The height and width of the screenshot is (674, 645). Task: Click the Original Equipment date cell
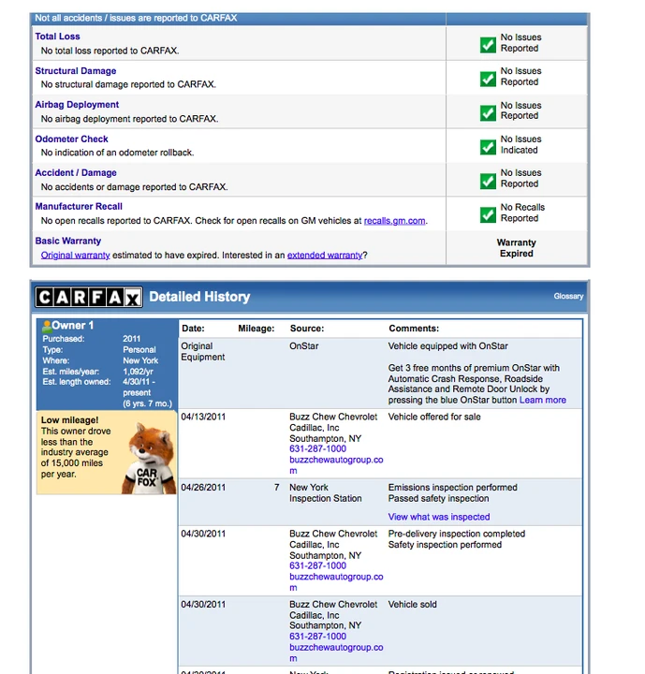(203, 352)
